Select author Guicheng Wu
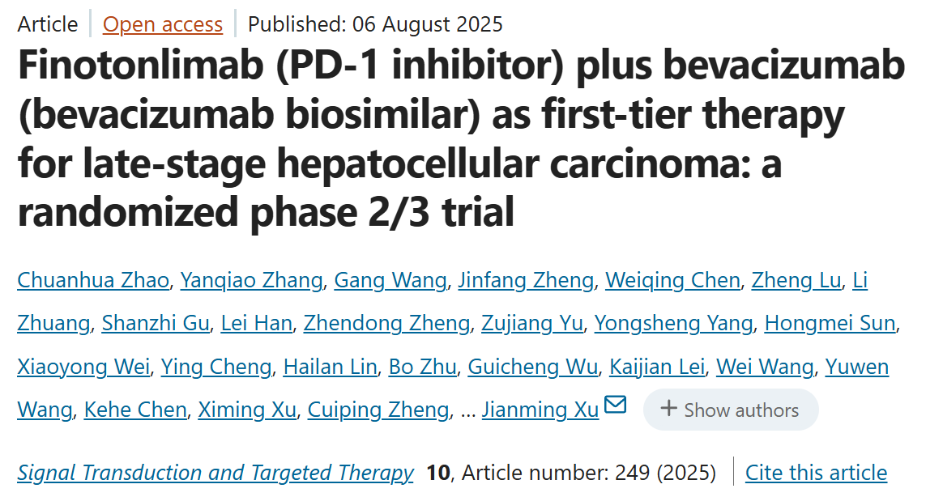This screenshot has height=497, width=943. coord(533,367)
